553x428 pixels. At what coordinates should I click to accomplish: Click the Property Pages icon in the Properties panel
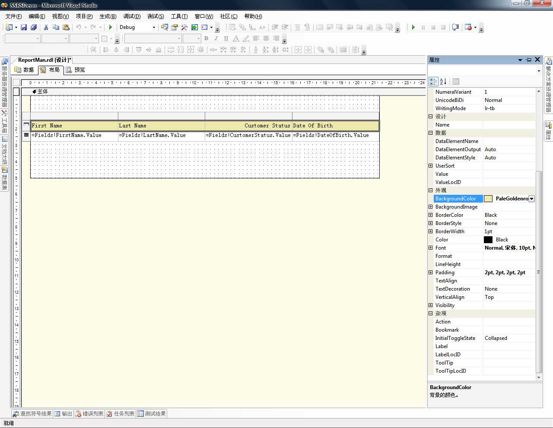(x=456, y=81)
